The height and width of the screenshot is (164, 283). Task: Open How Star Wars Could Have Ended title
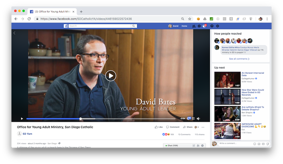[253, 92]
